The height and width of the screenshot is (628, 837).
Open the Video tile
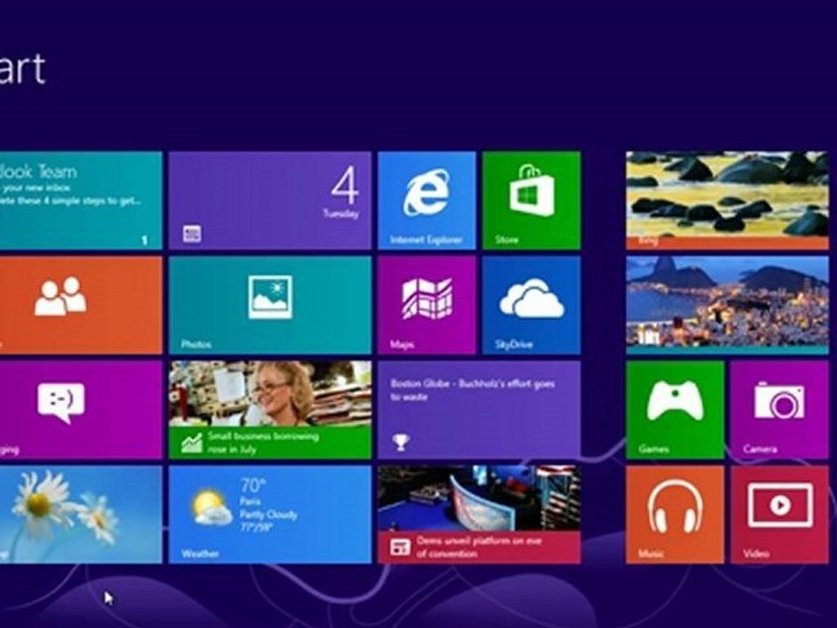click(779, 515)
